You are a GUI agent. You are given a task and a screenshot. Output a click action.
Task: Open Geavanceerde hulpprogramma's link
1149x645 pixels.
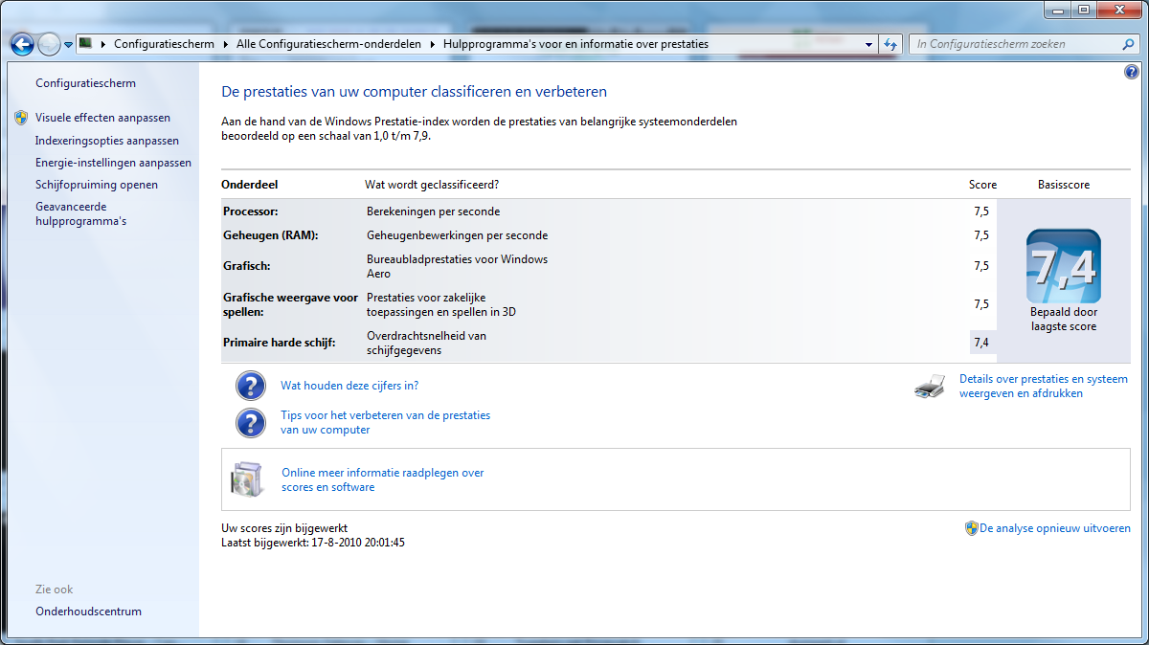click(x=81, y=213)
